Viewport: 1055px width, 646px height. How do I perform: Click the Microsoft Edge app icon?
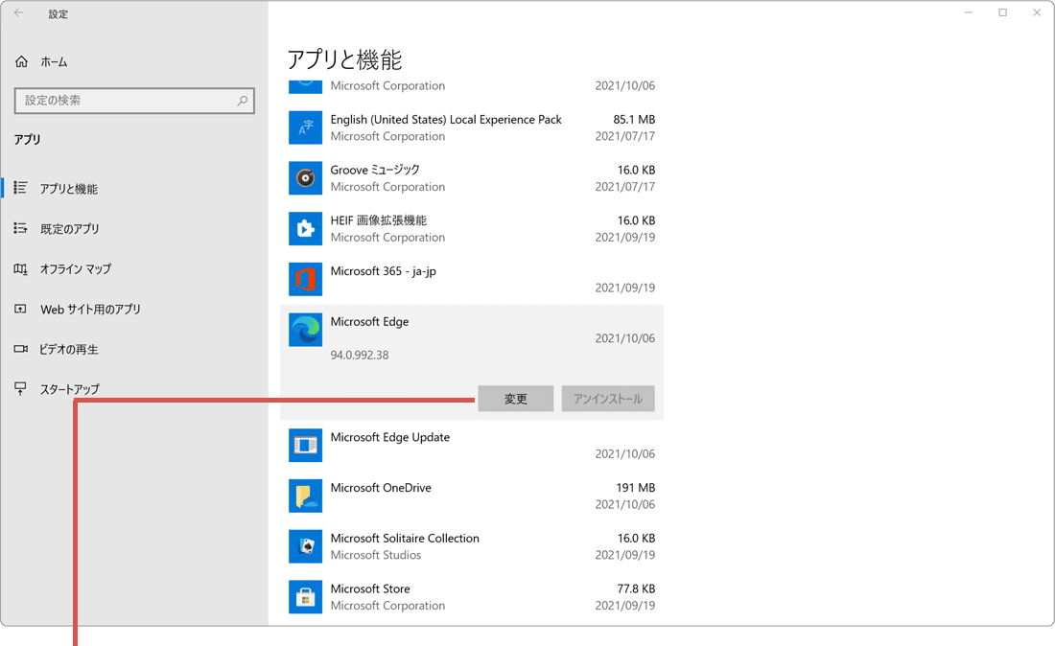pos(305,330)
